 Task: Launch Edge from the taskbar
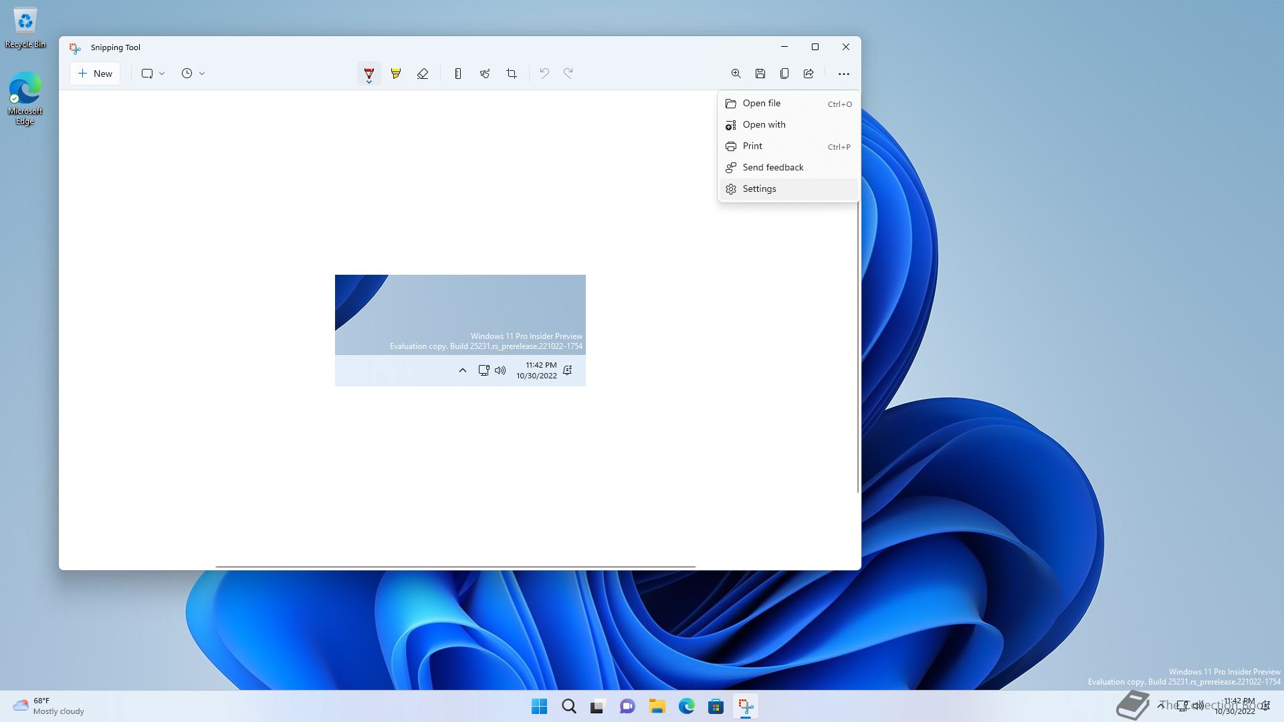[x=687, y=707]
